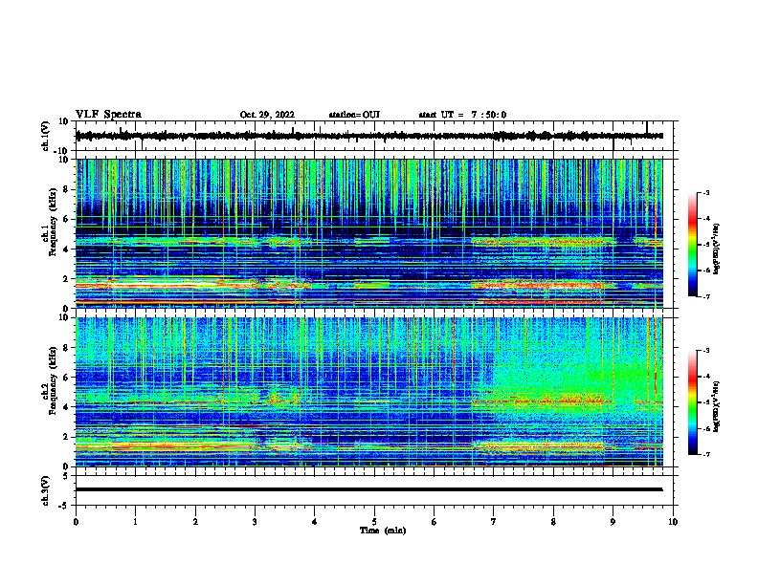Click the ch.2 PSD color scale bar
The height and width of the screenshot is (585, 758).
[x=692, y=402]
